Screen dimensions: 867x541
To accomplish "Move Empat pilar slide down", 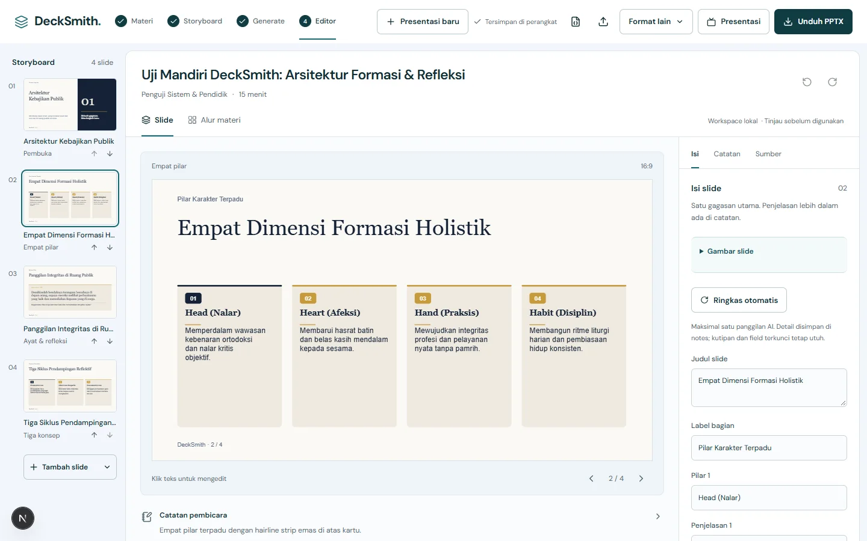I will (110, 248).
